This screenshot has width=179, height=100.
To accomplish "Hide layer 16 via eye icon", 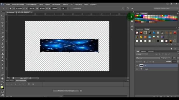I will pyautogui.click(x=137, y=66).
